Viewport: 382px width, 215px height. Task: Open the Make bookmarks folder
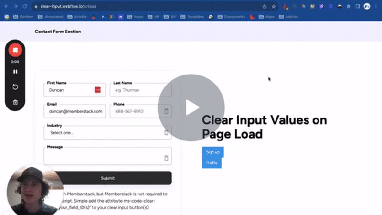[x=266, y=17]
